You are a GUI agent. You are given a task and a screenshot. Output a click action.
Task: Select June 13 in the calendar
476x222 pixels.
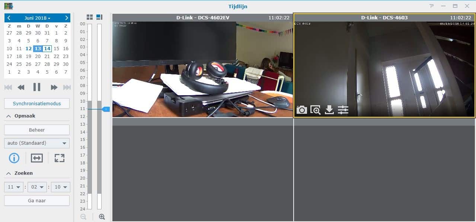coord(38,49)
